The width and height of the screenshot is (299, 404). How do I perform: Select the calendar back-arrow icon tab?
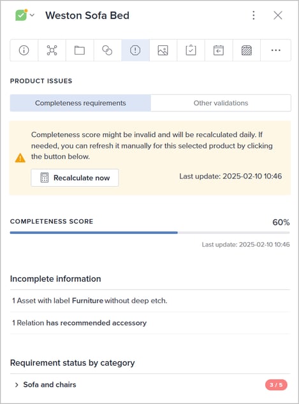(x=219, y=50)
